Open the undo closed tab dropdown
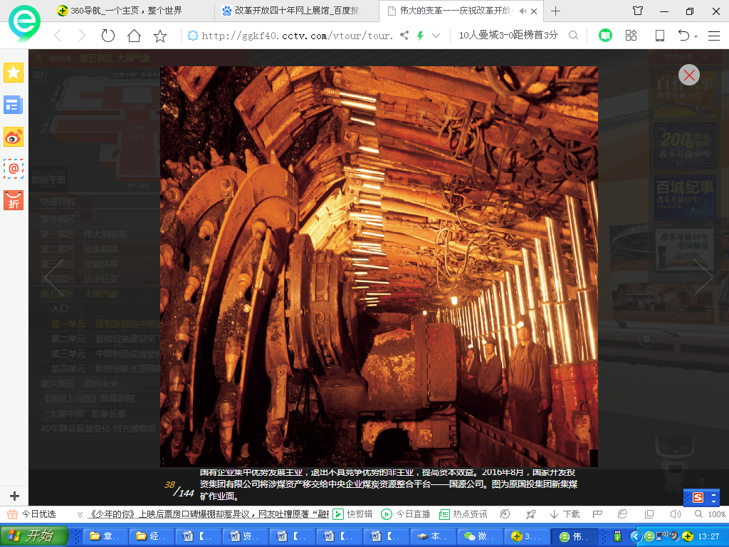This screenshot has width=729, height=547. [x=696, y=36]
